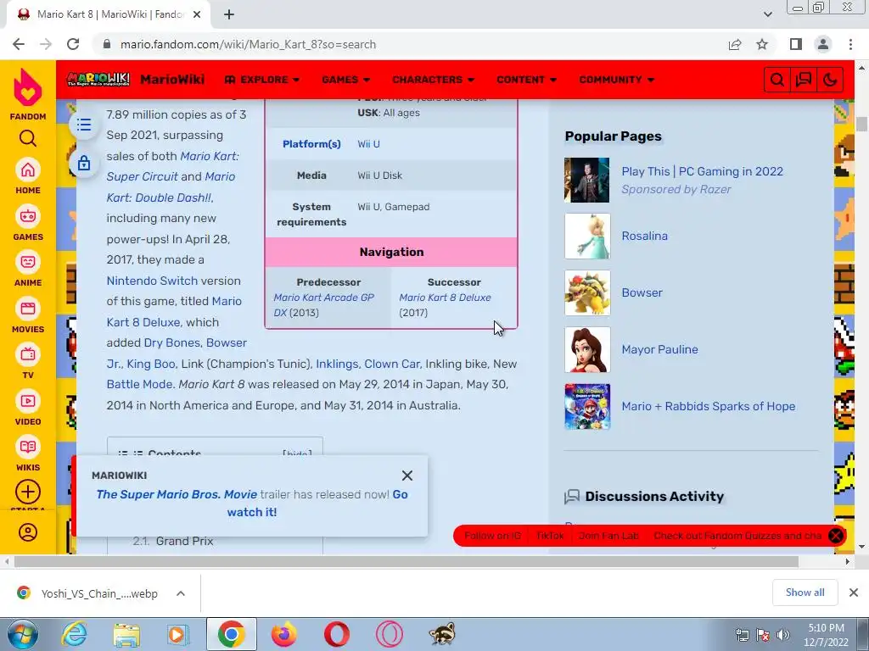Image resolution: width=869 pixels, height=651 pixels.
Task: Open the Mario Kart 8 Deluxe successor link
Action: point(445,298)
